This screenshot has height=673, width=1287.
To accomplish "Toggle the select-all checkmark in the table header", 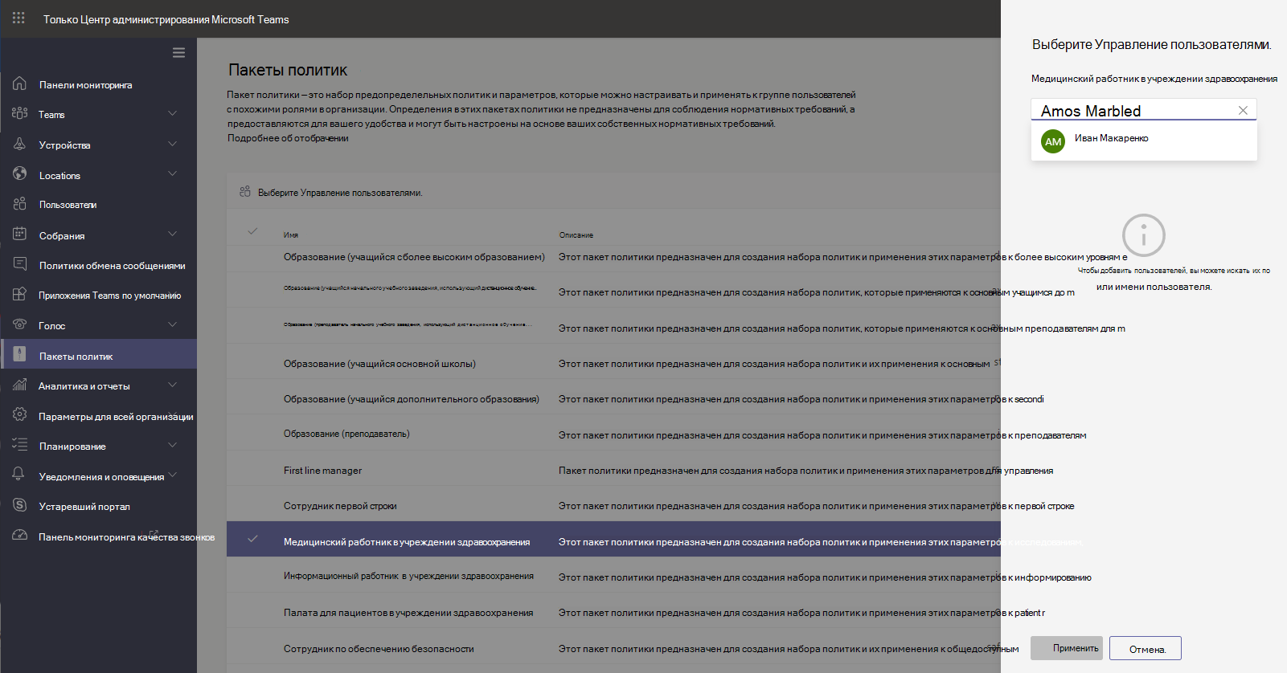I will point(252,231).
